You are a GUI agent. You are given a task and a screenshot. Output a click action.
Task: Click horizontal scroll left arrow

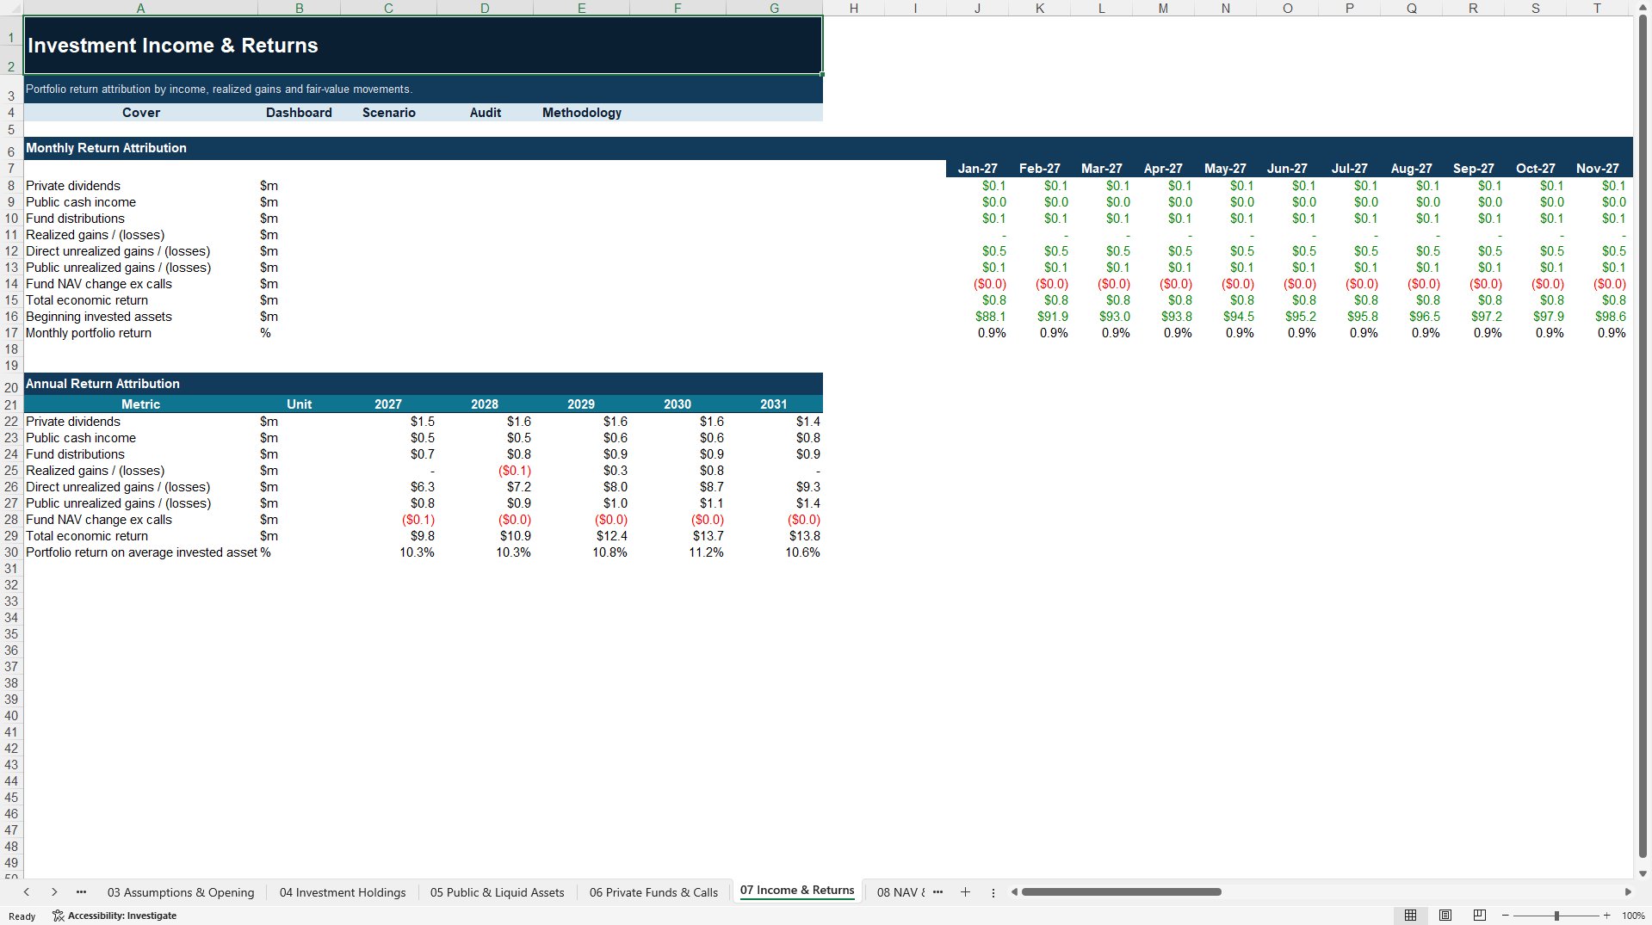pos(1014,892)
